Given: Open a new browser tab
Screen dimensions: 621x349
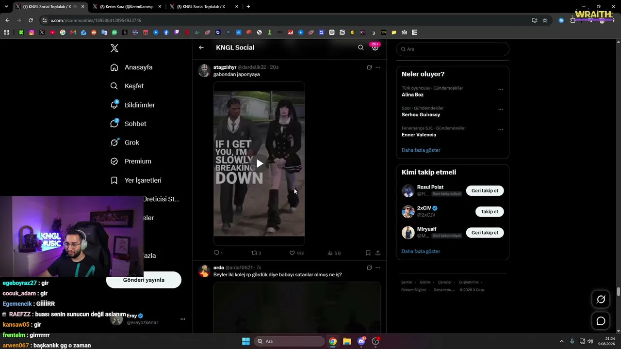Looking at the screenshot, I should [248, 7].
